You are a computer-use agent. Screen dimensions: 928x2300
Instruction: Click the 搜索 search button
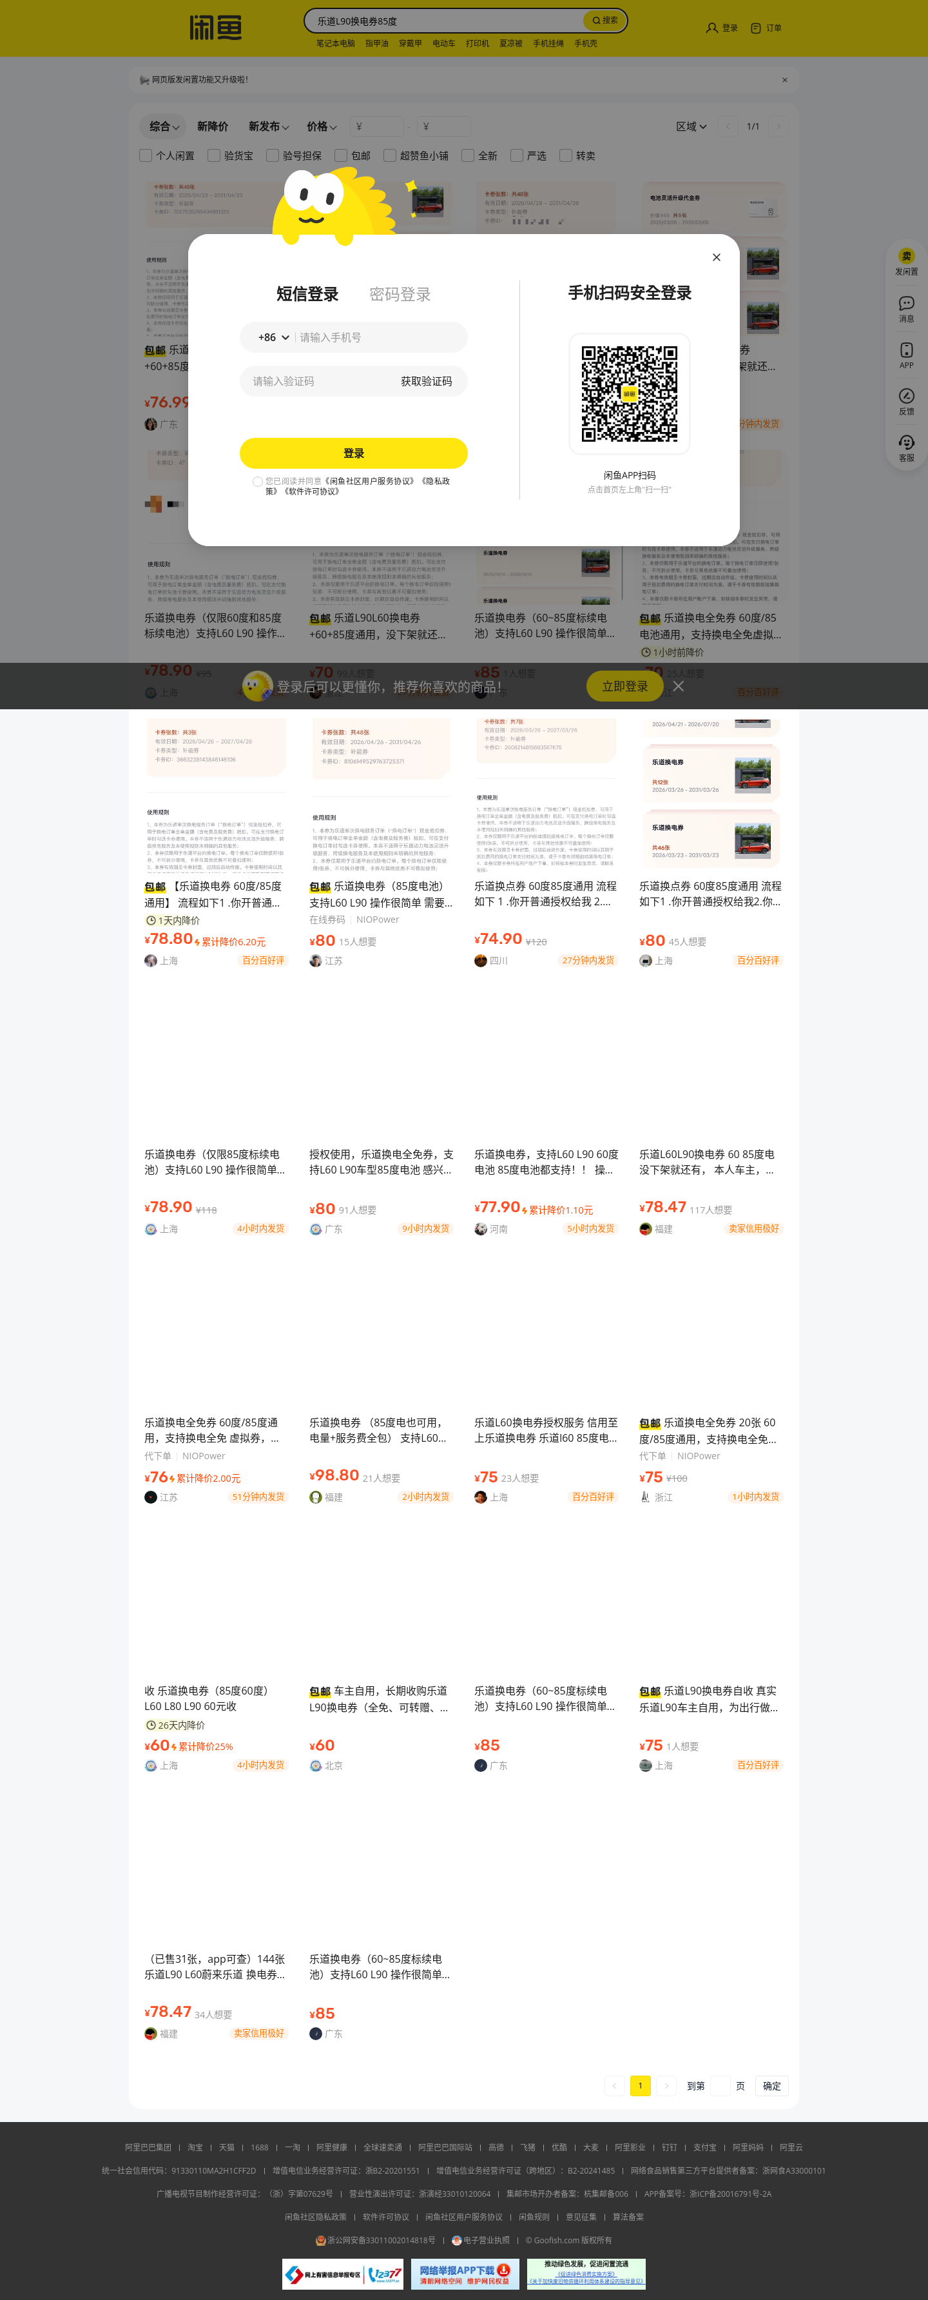pos(605,21)
